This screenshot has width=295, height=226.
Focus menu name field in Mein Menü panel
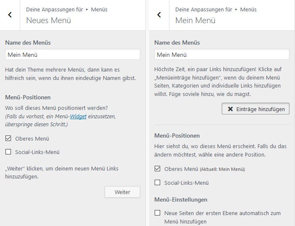[x=222, y=54]
